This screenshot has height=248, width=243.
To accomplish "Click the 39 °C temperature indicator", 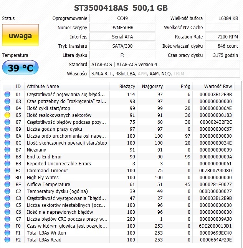I will [x=20, y=68].
